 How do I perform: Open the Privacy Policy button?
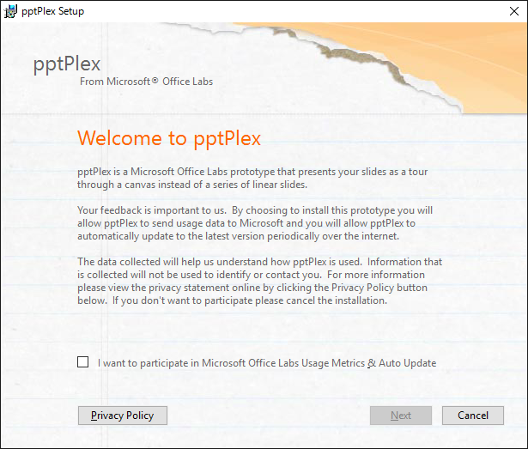coord(122,416)
